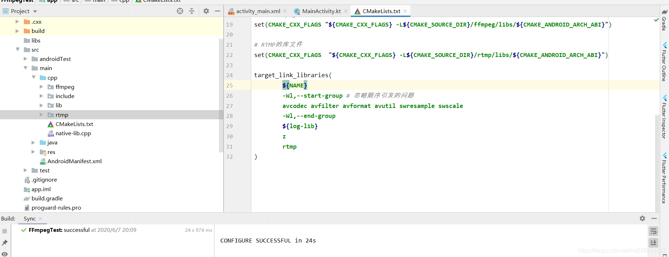Click line number 22 in the gutter
Viewport: 669px width, 257px height.
click(229, 55)
